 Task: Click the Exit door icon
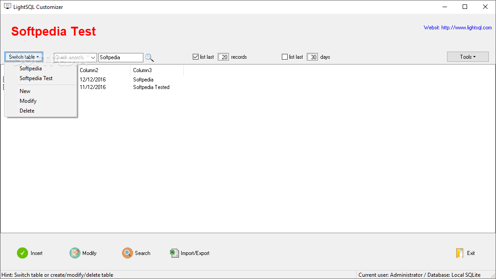click(x=460, y=253)
